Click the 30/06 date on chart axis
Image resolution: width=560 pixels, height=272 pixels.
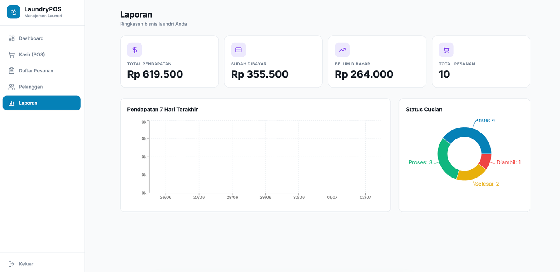tap(299, 197)
